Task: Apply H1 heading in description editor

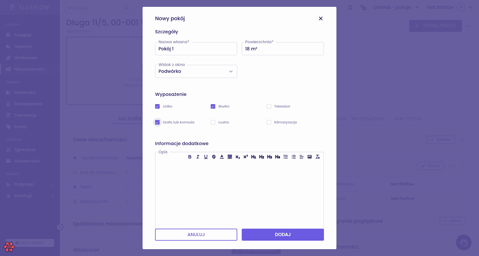Action: pyautogui.click(x=254, y=157)
